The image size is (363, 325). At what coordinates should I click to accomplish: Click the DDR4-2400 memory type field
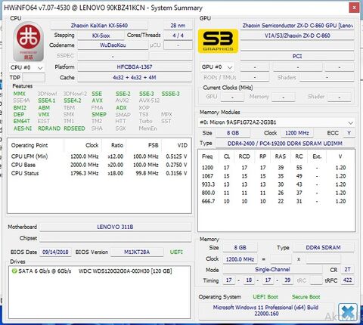pyautogui.click(x=285, y=144)
